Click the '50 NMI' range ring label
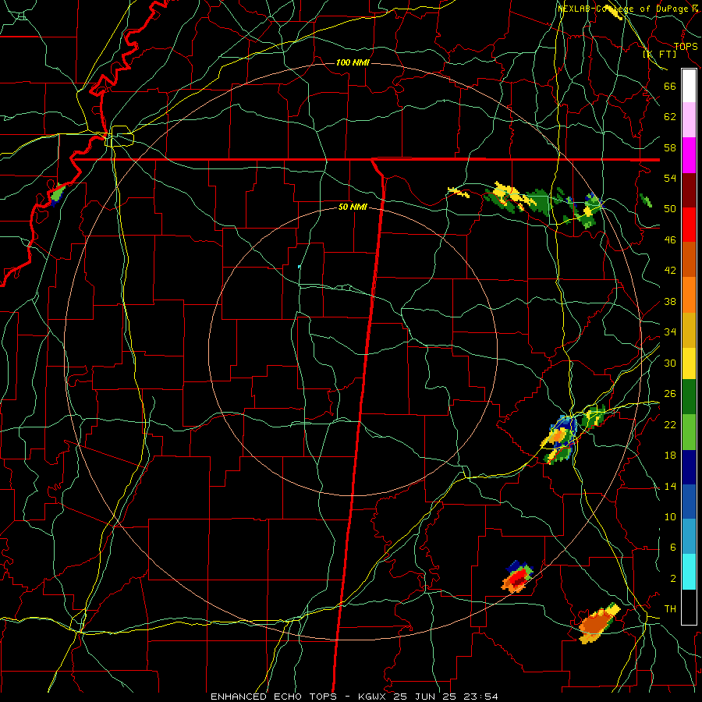Screen dimensions: 702x702 coord(353,207)
